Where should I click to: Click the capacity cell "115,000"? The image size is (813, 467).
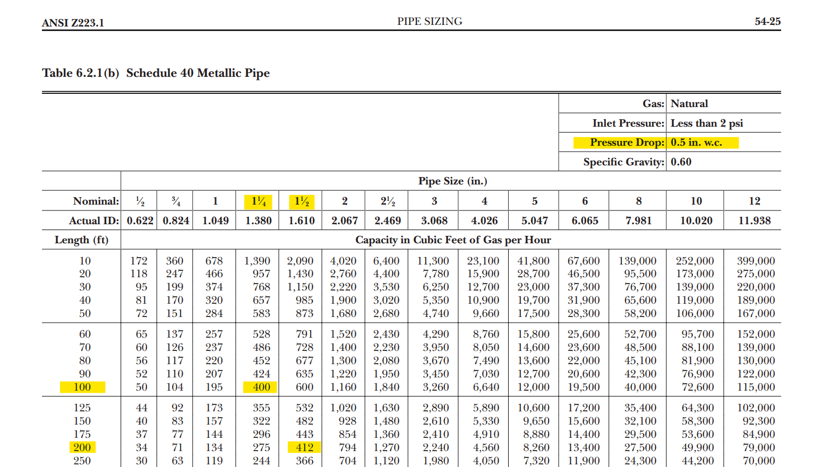[x=756, y=387]
